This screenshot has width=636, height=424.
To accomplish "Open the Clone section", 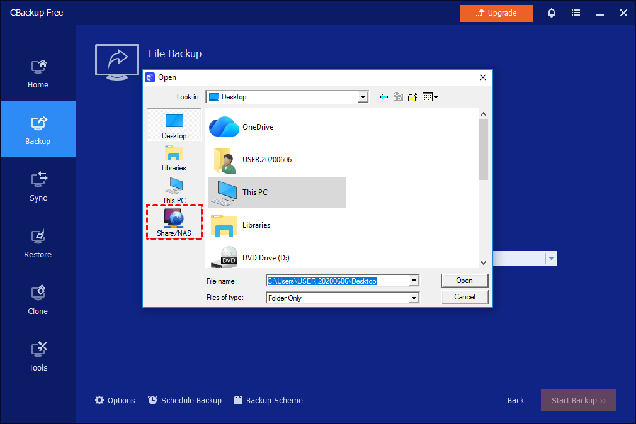I will click(38, 299).
